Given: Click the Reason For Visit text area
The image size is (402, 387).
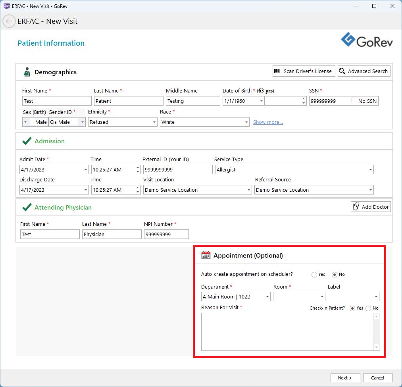Looking at the screenshot, I should 287,332.
